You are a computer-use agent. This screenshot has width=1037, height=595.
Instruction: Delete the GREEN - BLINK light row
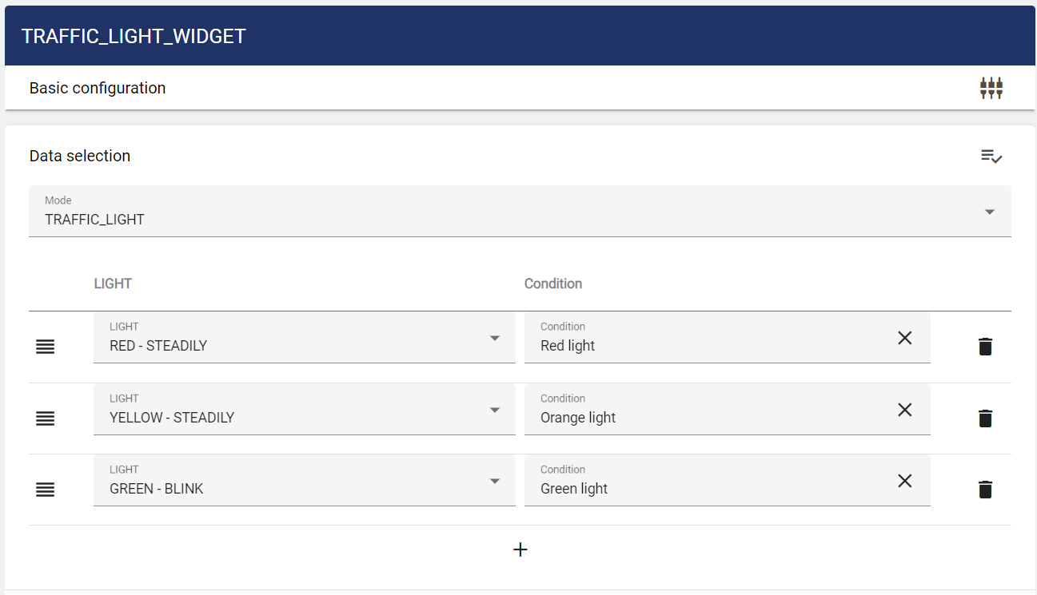(985, 490)
